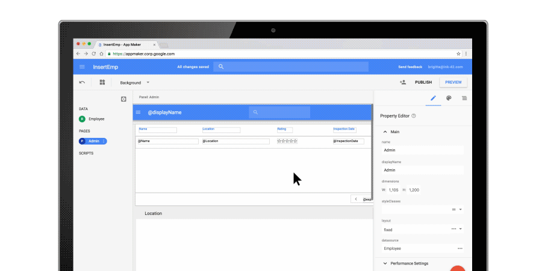Click the PREVIEW button
Screen dimensions: 542x271
click(453, 83)
